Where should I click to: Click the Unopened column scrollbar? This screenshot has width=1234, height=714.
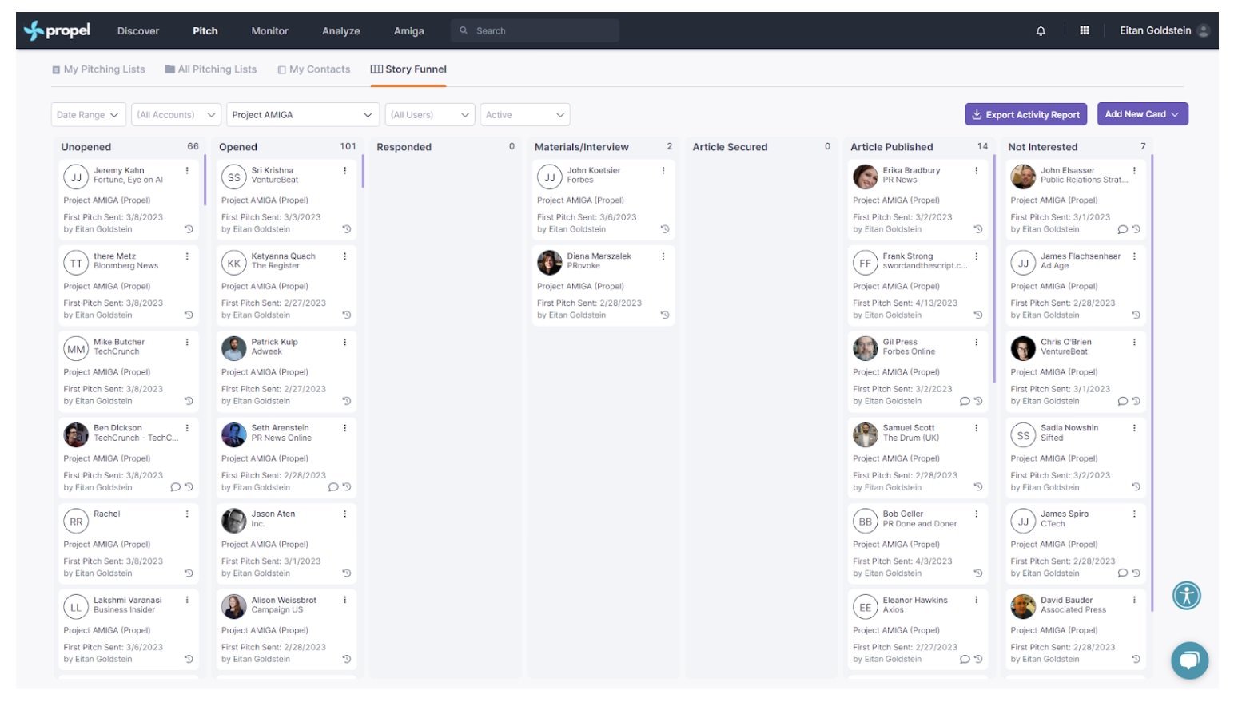pyautogui.click(x=205, y=180)
